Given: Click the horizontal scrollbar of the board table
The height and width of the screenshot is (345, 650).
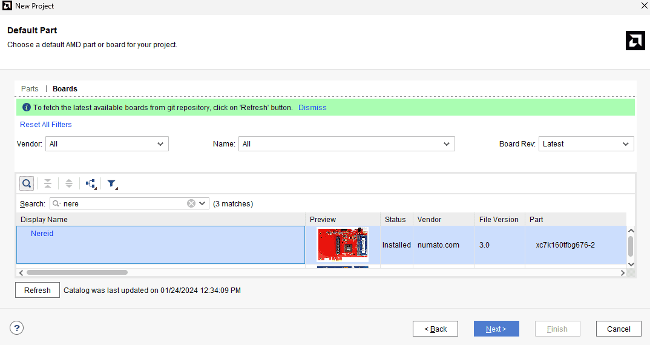Looking at the screenshot, I should coord(77,273).
